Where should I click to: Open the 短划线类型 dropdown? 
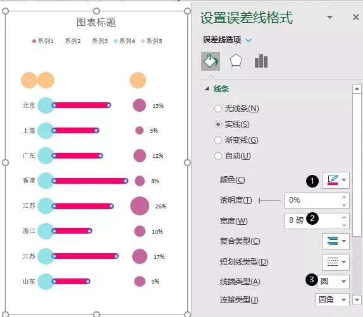pyautogui.click(x=335, y=262)
